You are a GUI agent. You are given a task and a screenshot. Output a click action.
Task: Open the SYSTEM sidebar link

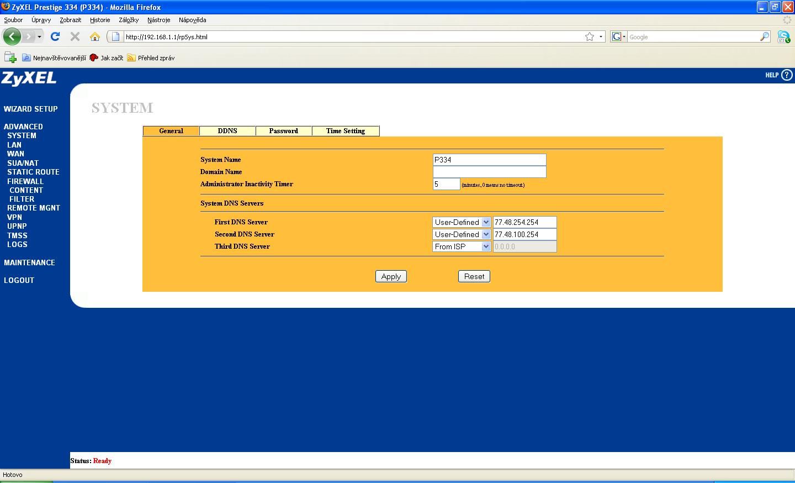click(x=22, y=135)
